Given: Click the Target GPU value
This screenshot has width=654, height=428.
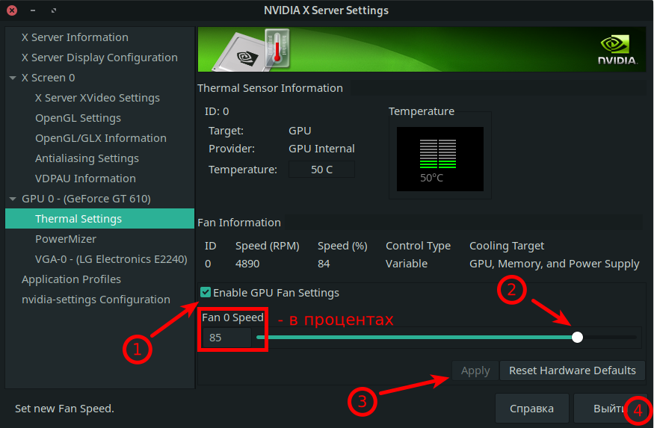Looking at the screenshot, I should click(300, 131).
